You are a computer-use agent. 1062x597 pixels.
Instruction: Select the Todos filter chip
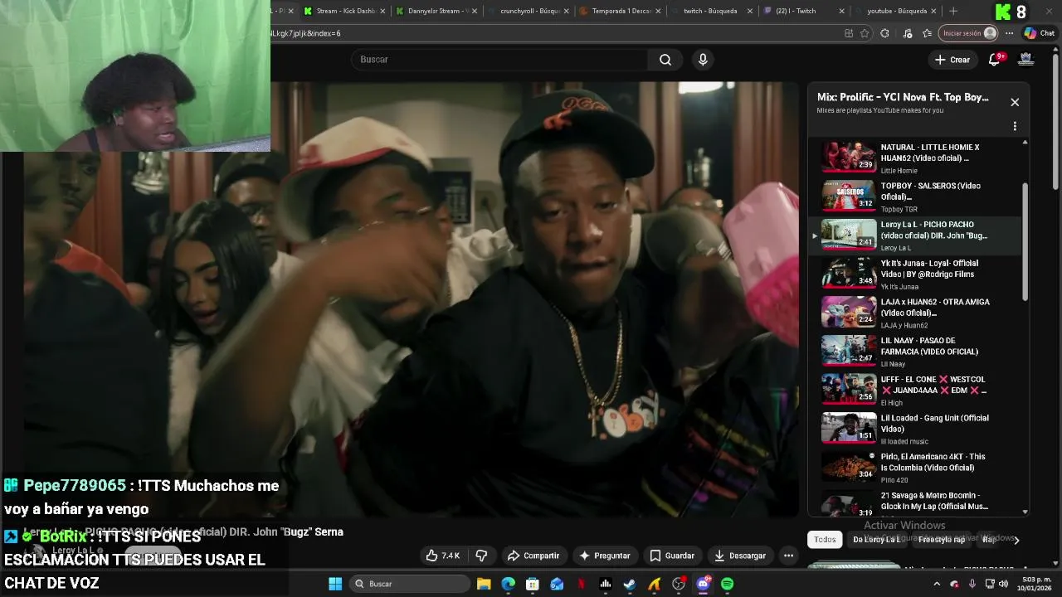pos(825,539)
